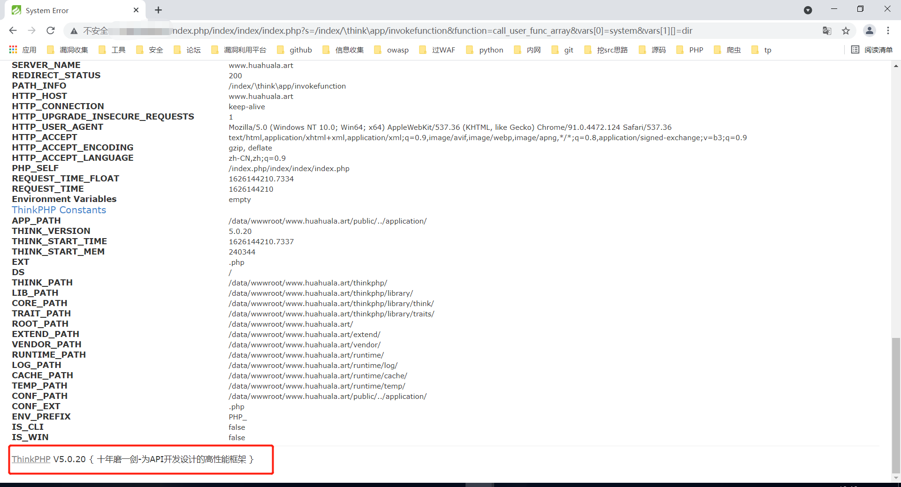Open the 论坛 bookmark folder
This screenshot has width=901, height=487.
pyautogui.click(x=187, y=50)
